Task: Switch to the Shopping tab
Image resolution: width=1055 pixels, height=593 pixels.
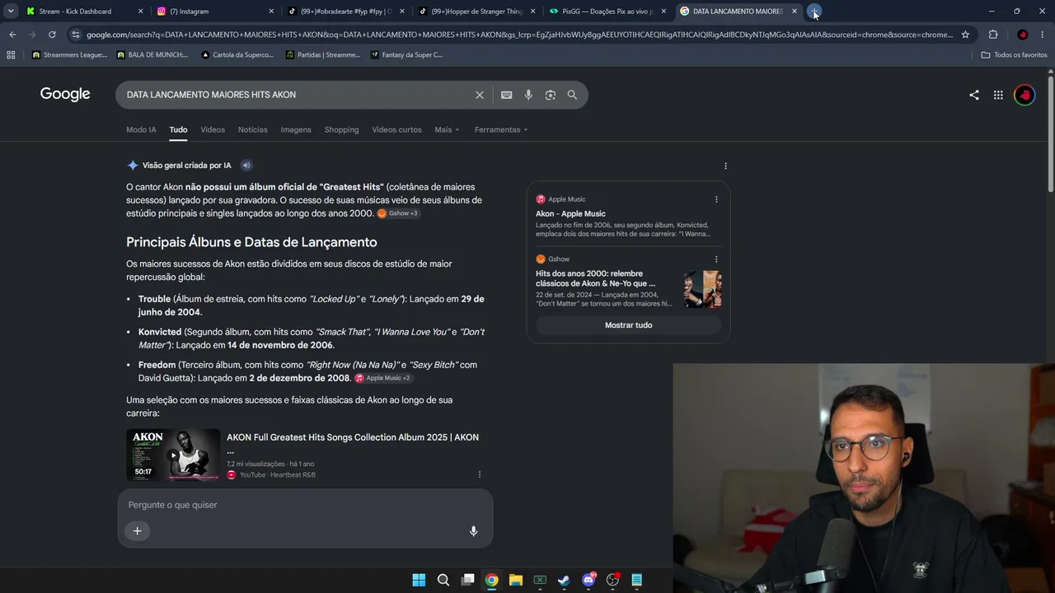Action: (341, 129)
